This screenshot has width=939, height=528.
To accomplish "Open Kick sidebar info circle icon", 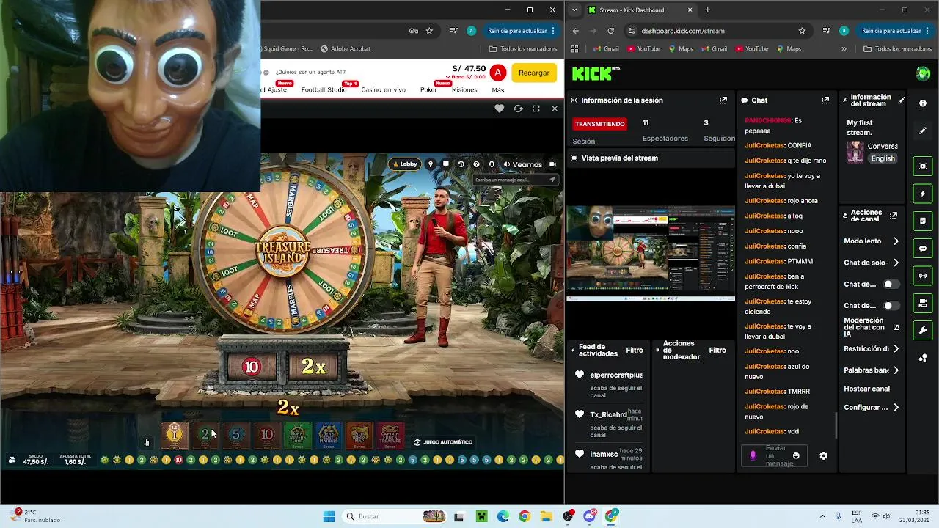I will pos(923,103).
